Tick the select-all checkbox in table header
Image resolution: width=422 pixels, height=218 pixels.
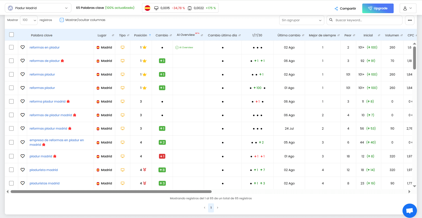click(11, 35)
